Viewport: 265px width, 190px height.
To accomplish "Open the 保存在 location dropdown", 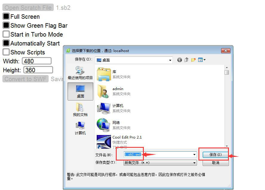I will tap(171, 60).
